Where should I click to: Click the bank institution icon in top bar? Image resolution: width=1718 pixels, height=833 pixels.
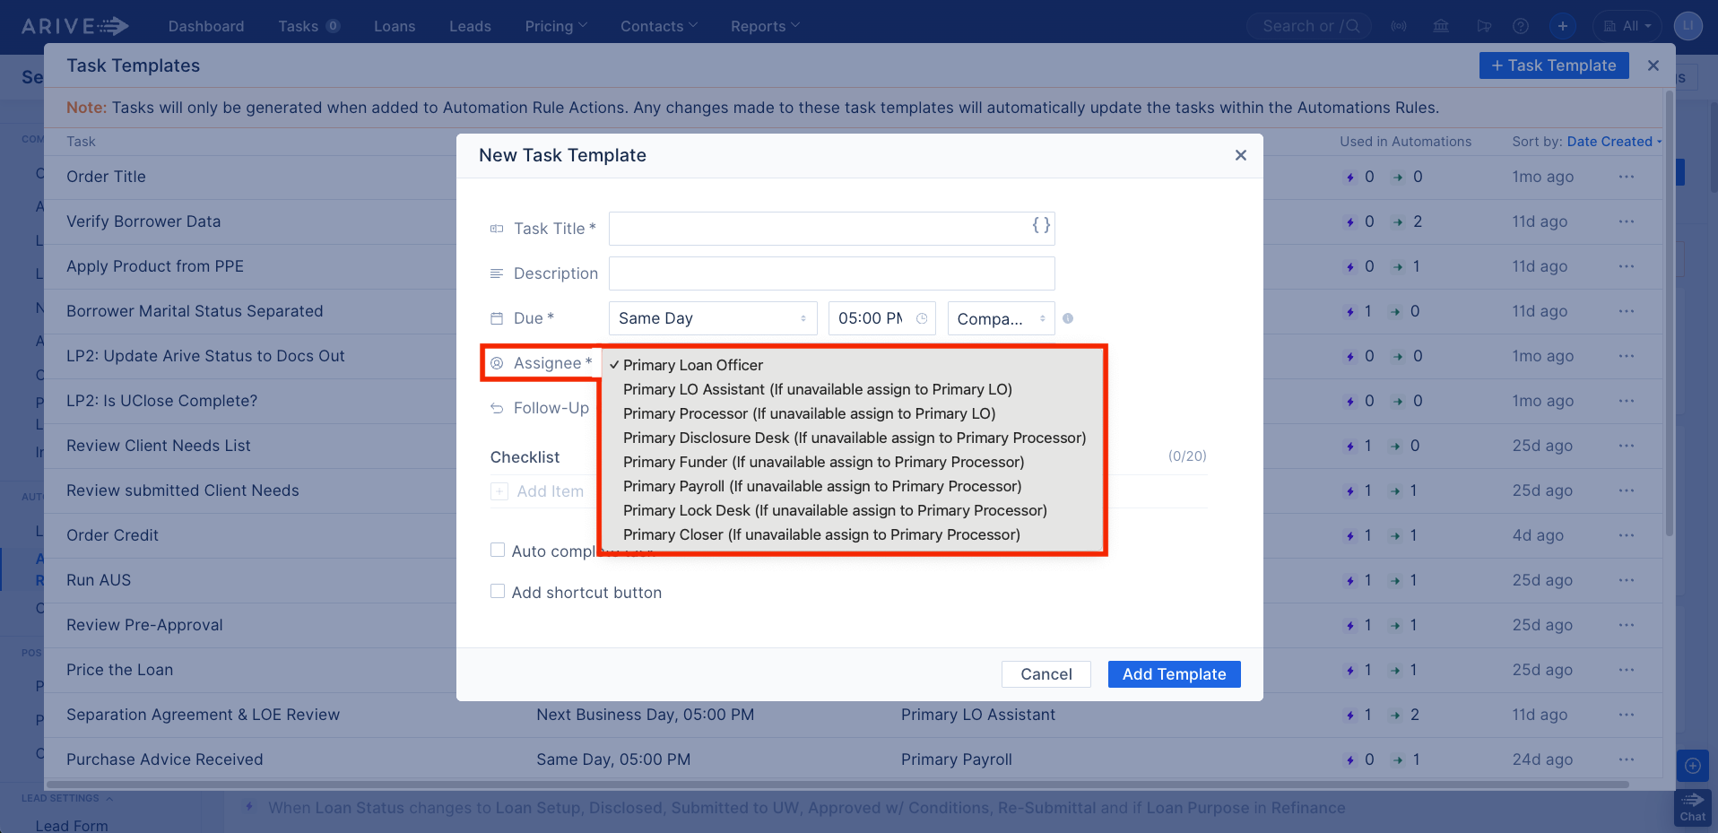[x=1441, y=26]
